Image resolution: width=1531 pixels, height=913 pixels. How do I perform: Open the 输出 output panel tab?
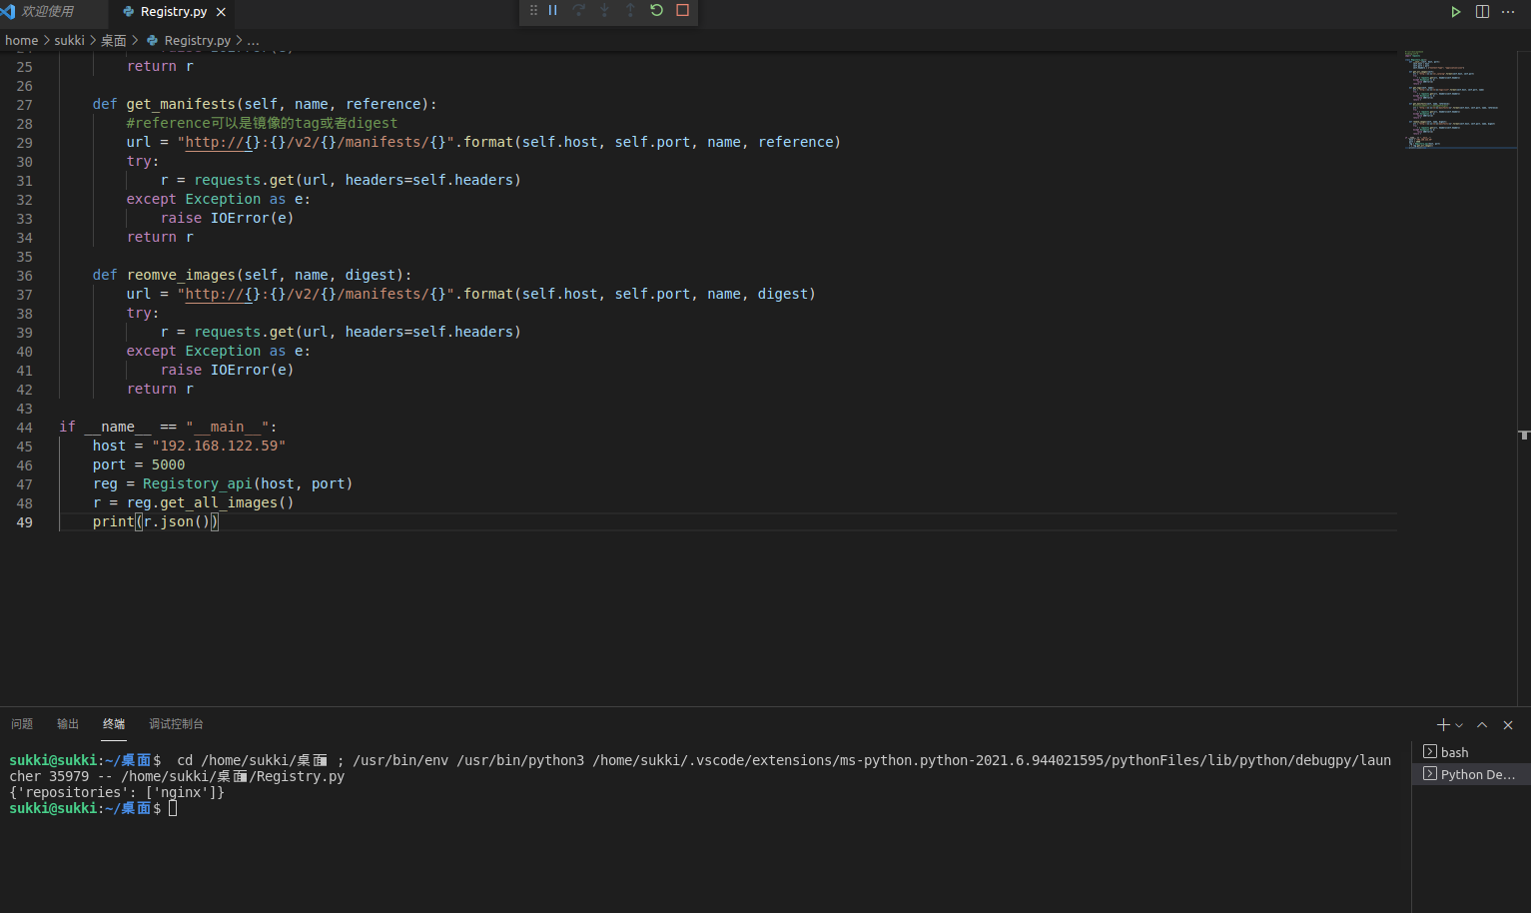tap(68, 724)
